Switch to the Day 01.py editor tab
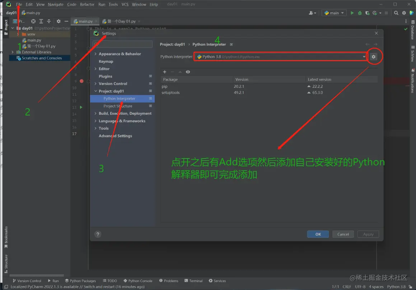The image size is (416, 290). 122,21
